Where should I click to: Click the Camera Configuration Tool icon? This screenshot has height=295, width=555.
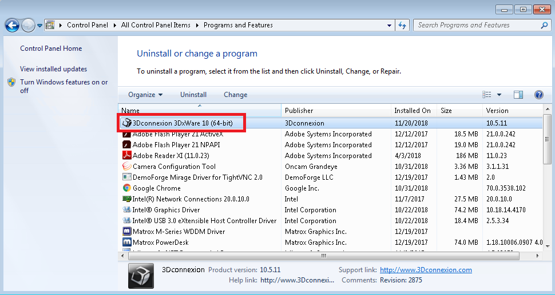click(127, 167)
